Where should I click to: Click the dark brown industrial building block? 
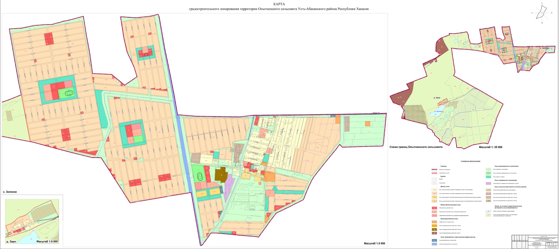pos(221,175)
